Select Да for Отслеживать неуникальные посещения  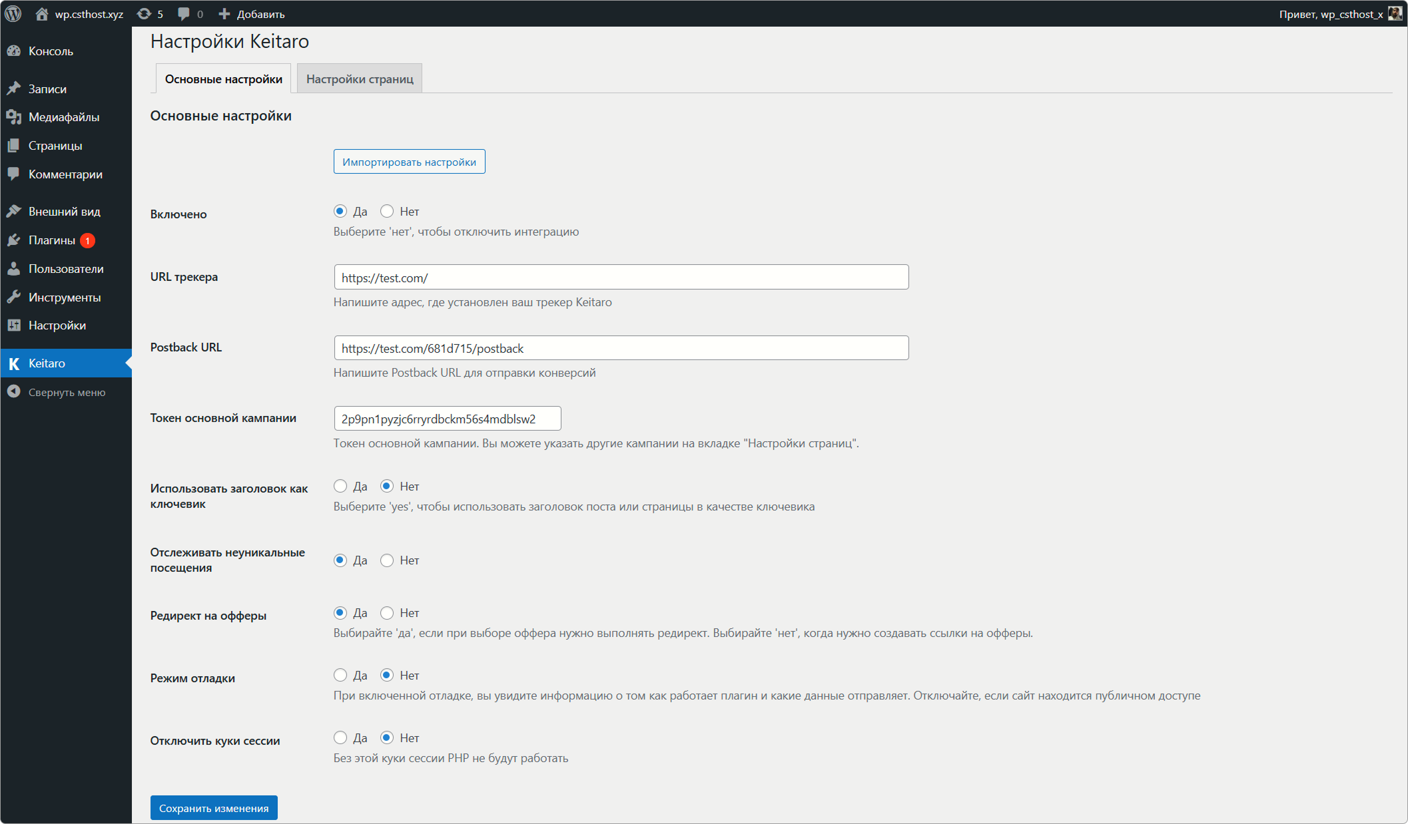pyautogui.click(x=340, y=560)
